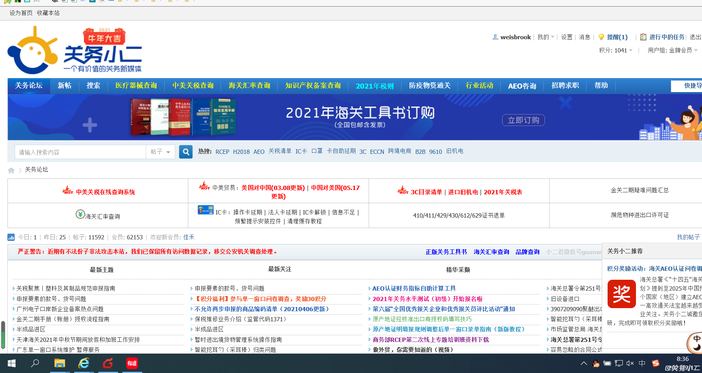Image resolution: width=702 pixels, height=373 pixels.
Task: Click the RCEP hot search link
Action: pos(222,152)
